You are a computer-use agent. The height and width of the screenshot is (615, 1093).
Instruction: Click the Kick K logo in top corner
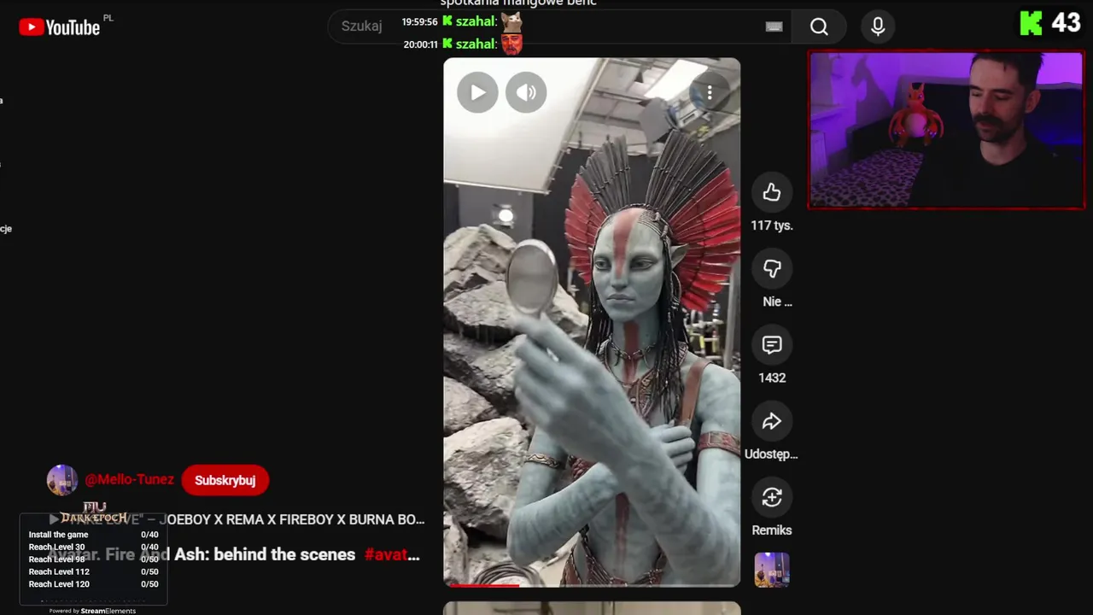(1032, 23)
